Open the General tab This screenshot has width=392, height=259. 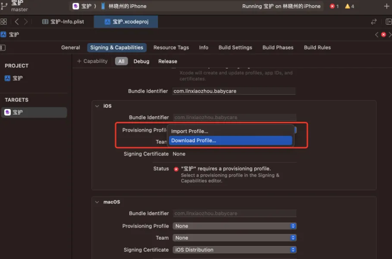[70, 47]
